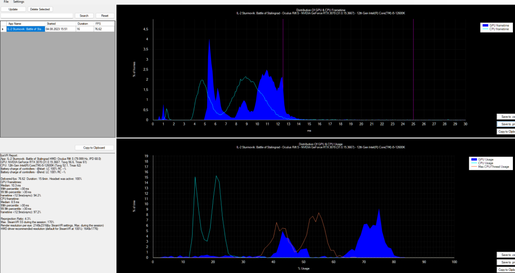515x273 pixels.
Task: Save the frametime chart to .csv
Action: tap(505, 117)
